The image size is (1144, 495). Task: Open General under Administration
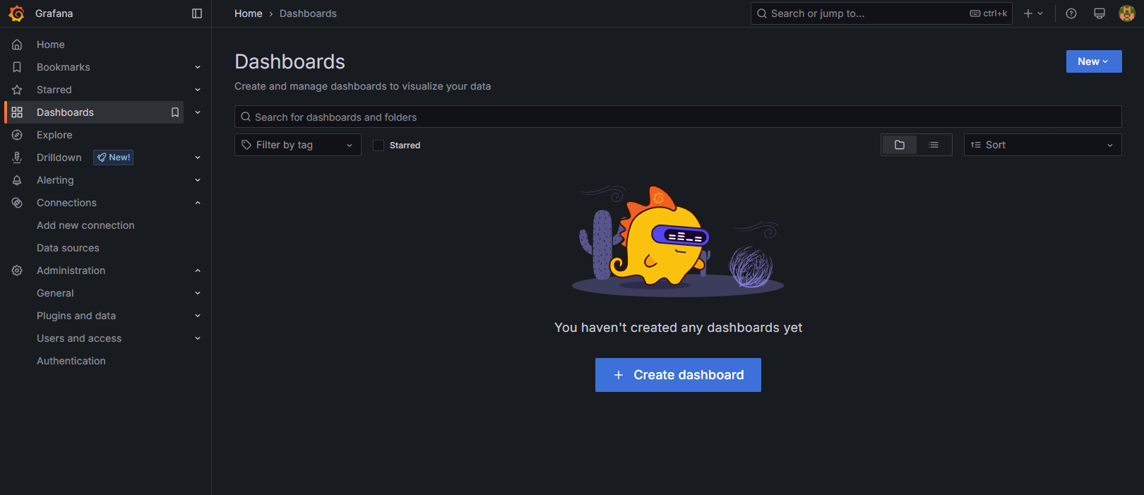55,293
